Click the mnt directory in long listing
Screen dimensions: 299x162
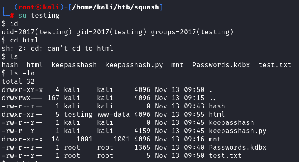215,139
